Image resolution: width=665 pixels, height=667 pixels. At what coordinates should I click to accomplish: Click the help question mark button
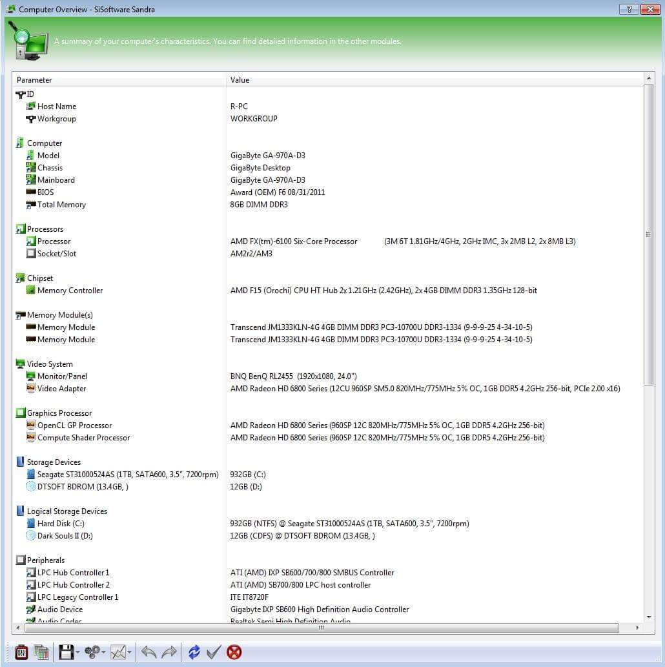pos(628,9)
